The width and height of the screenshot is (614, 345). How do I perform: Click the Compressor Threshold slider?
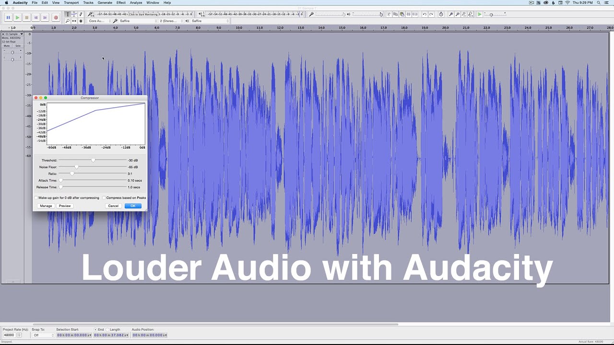[92, 161]
